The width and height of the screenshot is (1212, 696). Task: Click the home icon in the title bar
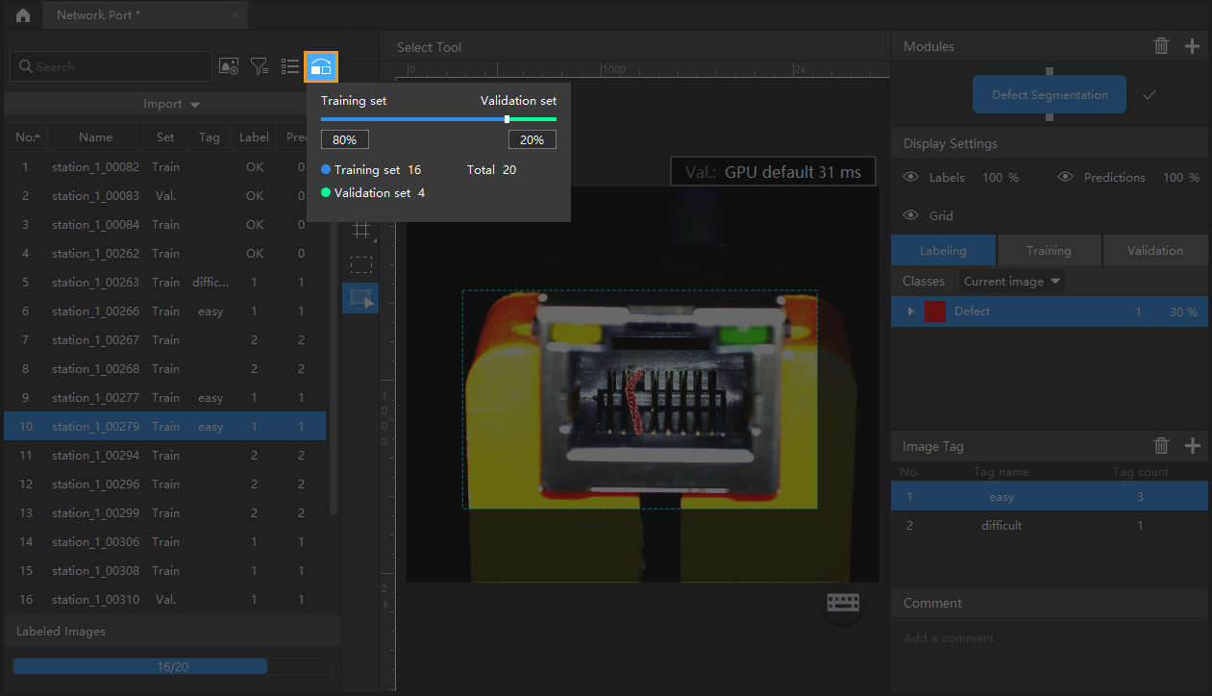(x=22, y=15)
